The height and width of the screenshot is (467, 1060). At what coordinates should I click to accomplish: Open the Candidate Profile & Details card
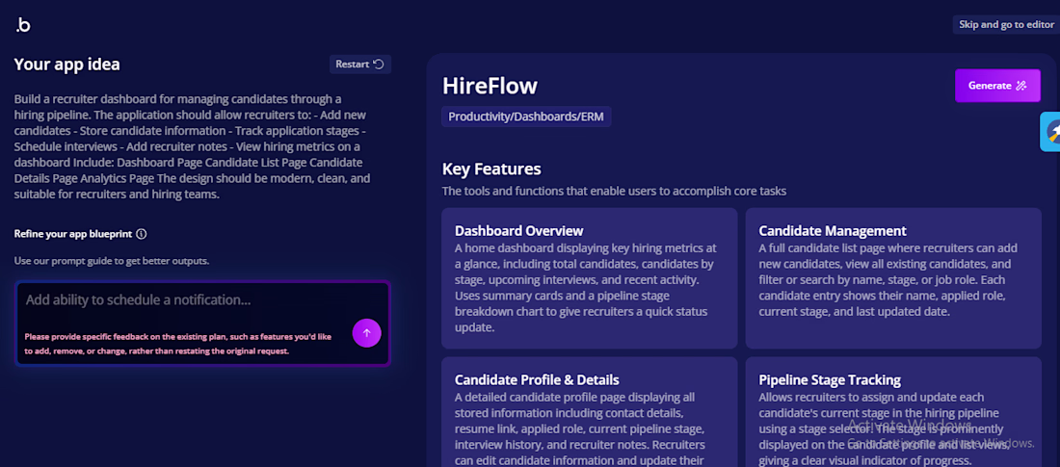point(589,411)
